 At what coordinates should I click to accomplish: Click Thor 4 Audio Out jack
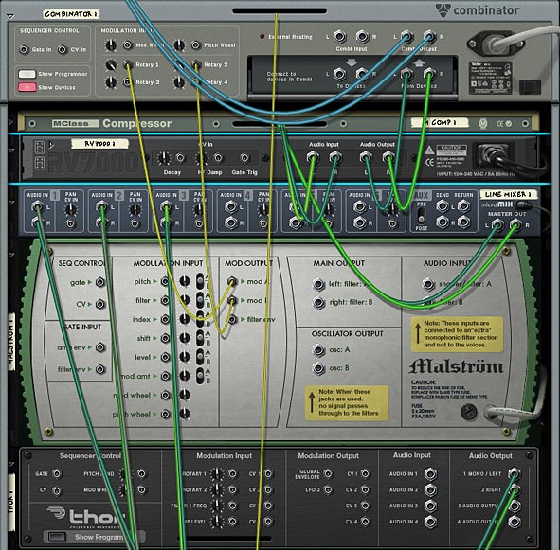515,522
